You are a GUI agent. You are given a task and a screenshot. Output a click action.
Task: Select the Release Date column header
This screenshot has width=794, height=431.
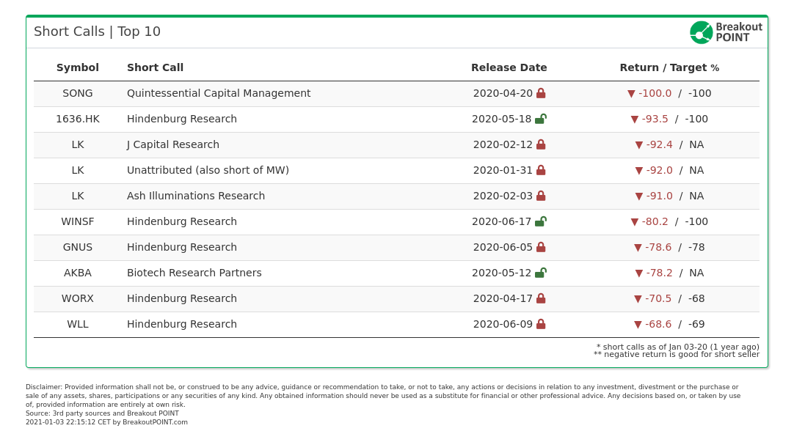tap(509, 67)
